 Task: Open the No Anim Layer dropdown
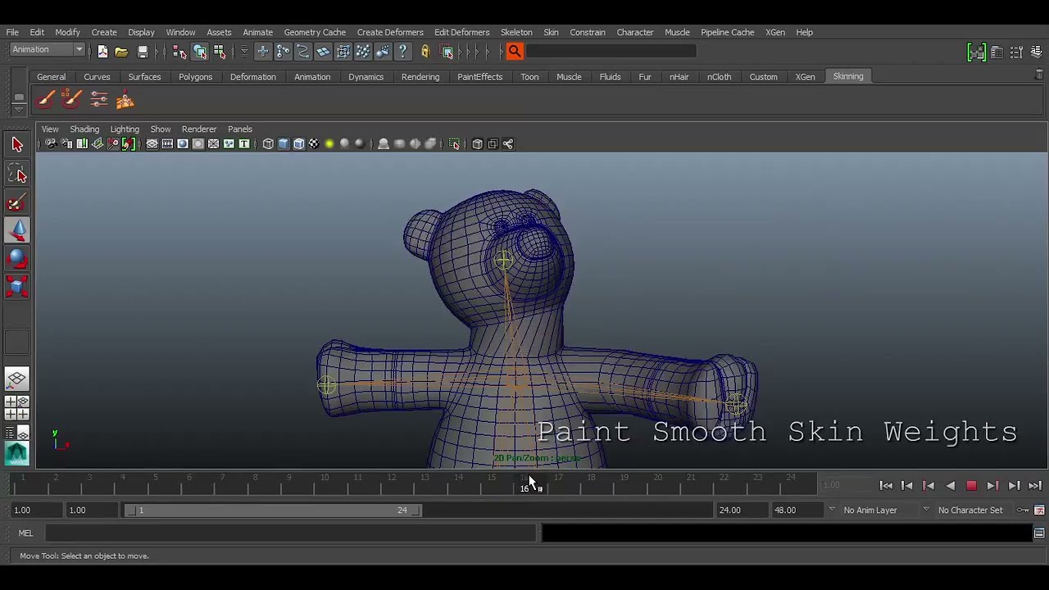pyautogui.click(x=870, y=510)
